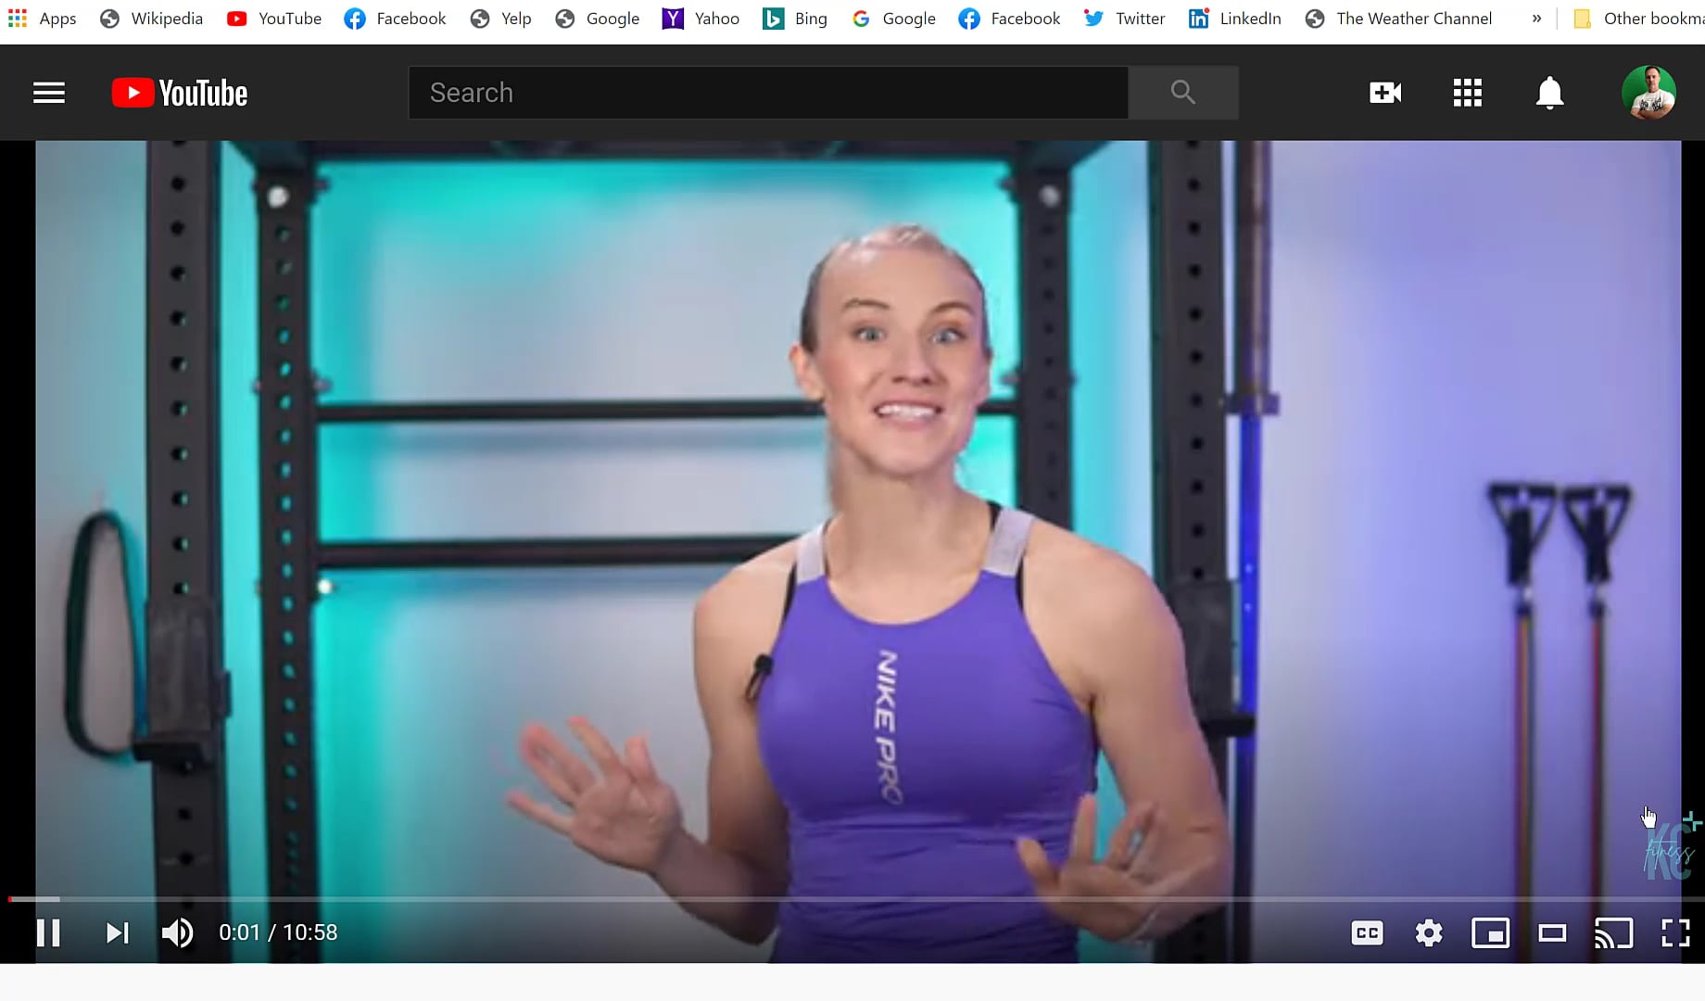Mute the video volume

point(177,933)
